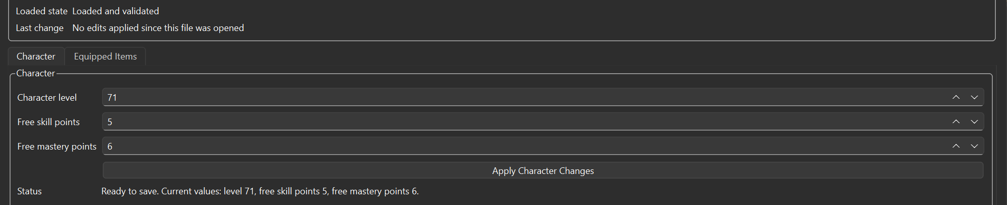Image resolution: width=1007 pixels, height=205 pixels.
Task: Focus the Character level input showing 71
Action: coord(509,97)
